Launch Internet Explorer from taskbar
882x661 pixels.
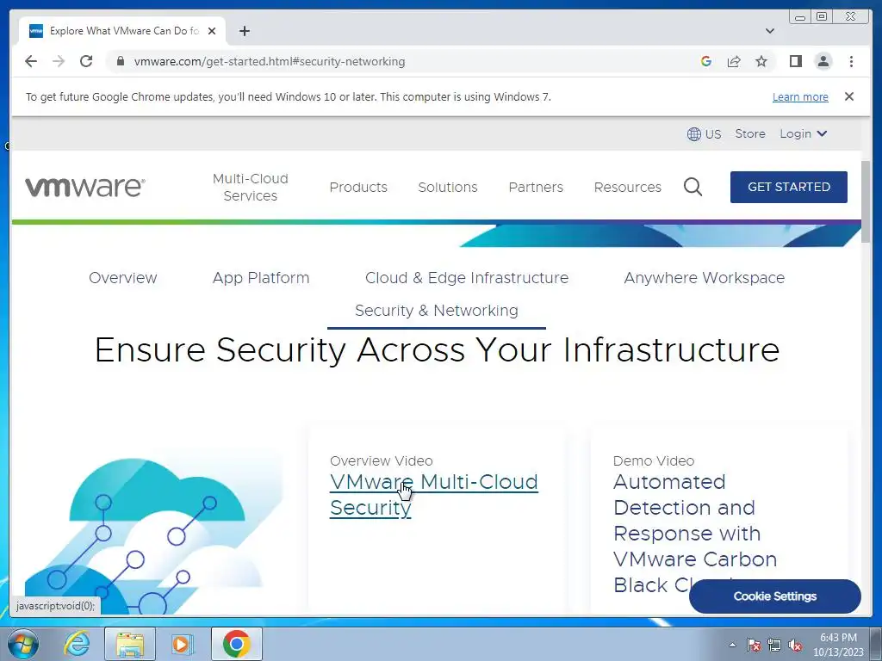77,644
